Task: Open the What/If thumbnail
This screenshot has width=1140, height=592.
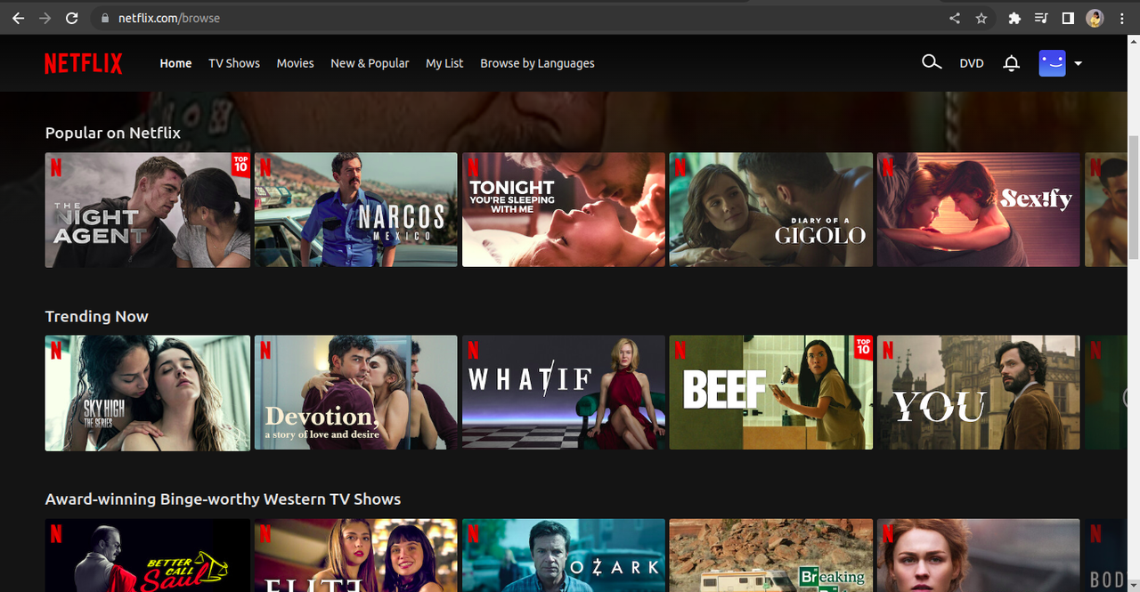Action: click(x=564, y=393)
